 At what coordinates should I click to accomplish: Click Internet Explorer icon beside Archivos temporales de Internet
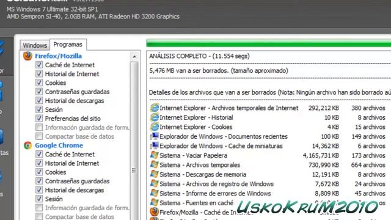(x=155, y=108)
